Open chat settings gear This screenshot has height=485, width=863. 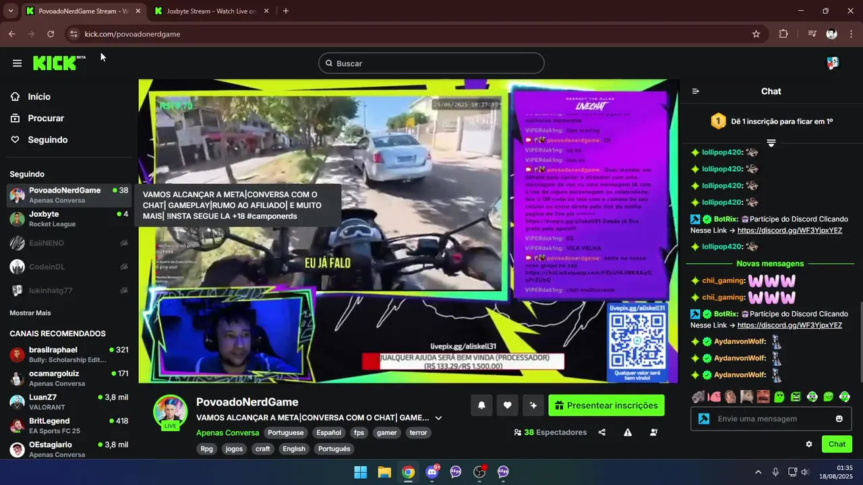pyautogui.click(x=809, y=444)
